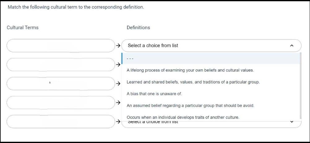
Task: Click the fourth empty cultural term box
Action: pyautogui.click(x=61, y=102)
